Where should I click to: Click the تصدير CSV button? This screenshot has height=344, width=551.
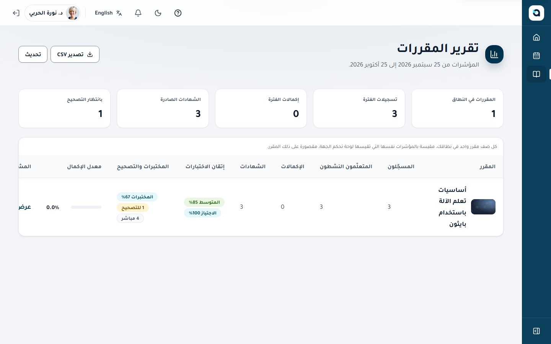75,54
